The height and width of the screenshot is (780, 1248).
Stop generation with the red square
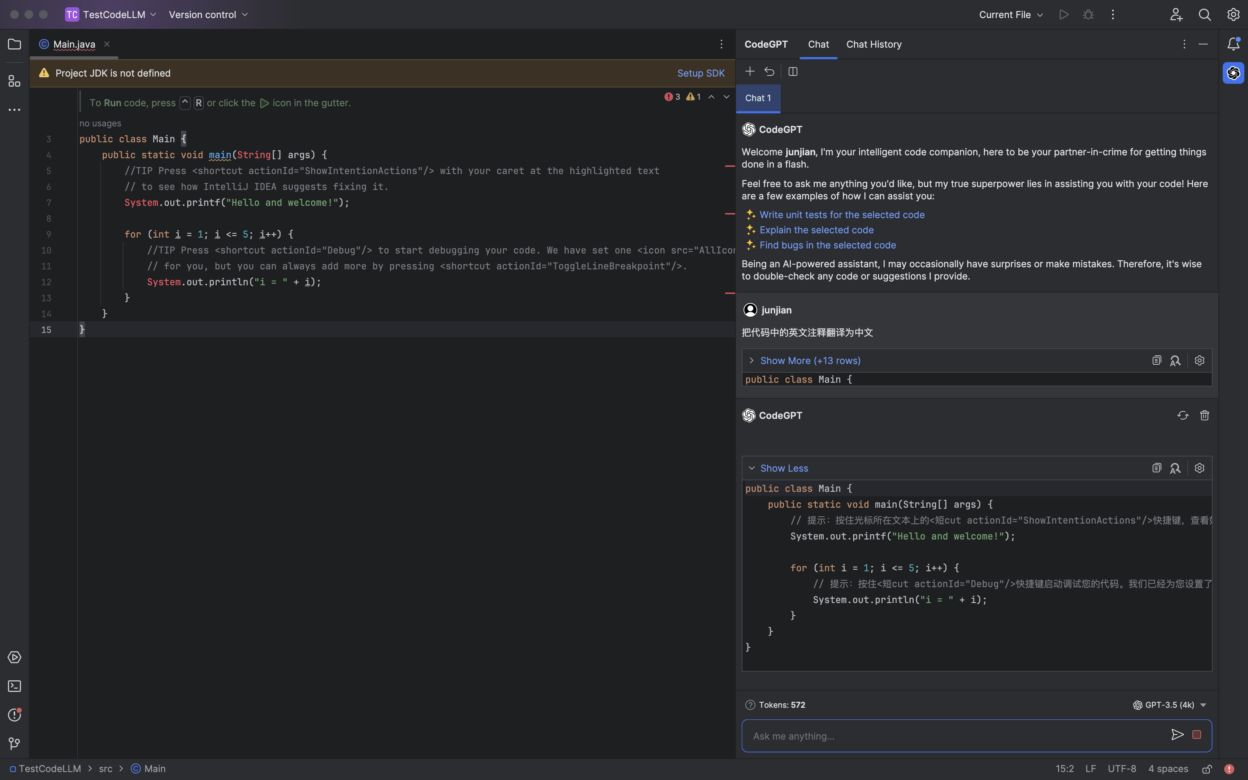[x=1196, y=734]
